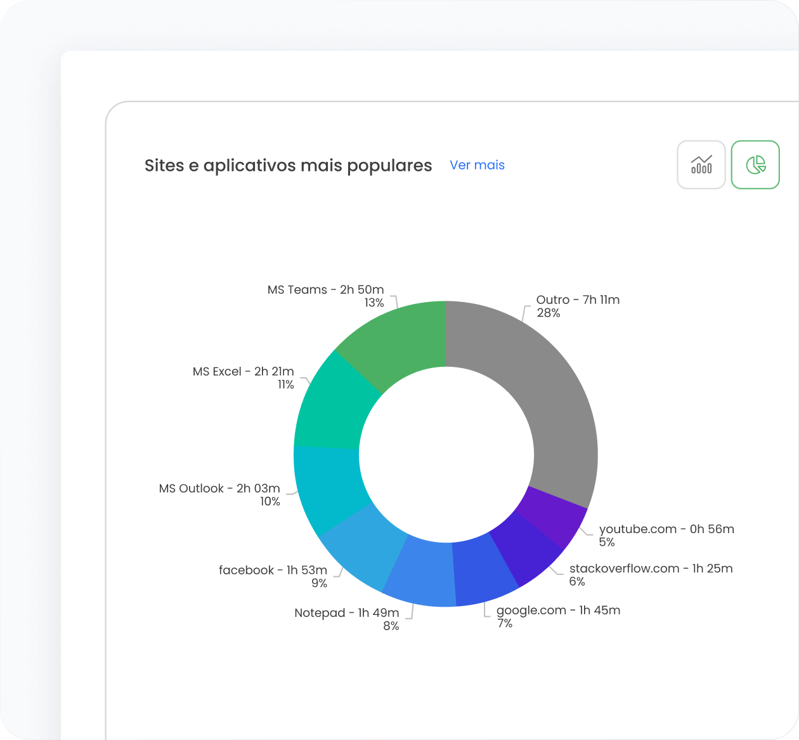Click the indigo stackoverflow.com segment

523,549
